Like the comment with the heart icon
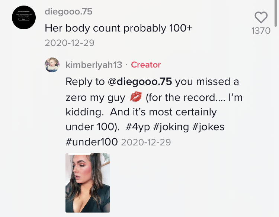The image size is (279, 217). [x=261, y=17]
